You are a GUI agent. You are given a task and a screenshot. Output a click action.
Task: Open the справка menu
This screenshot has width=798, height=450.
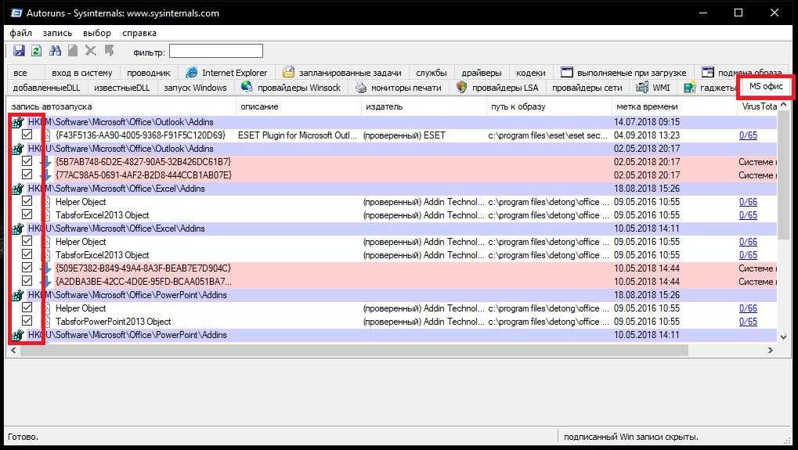point(139,33)
